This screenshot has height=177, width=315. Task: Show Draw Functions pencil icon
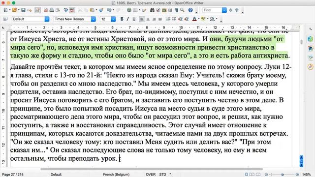(144, 10)
